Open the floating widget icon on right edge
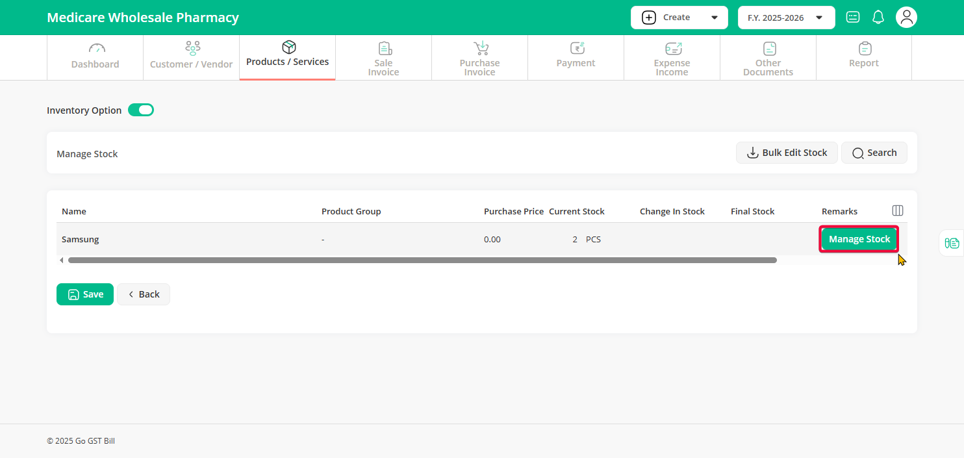 tap(952, 243)
